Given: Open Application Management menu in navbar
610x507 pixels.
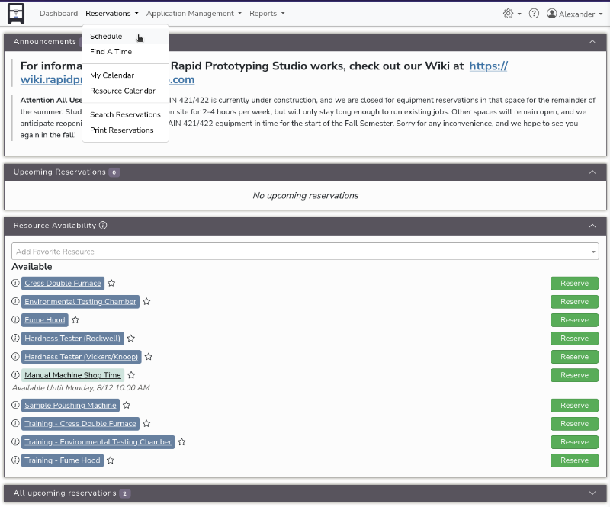Looking at the screenshot, I should point(194,14).
